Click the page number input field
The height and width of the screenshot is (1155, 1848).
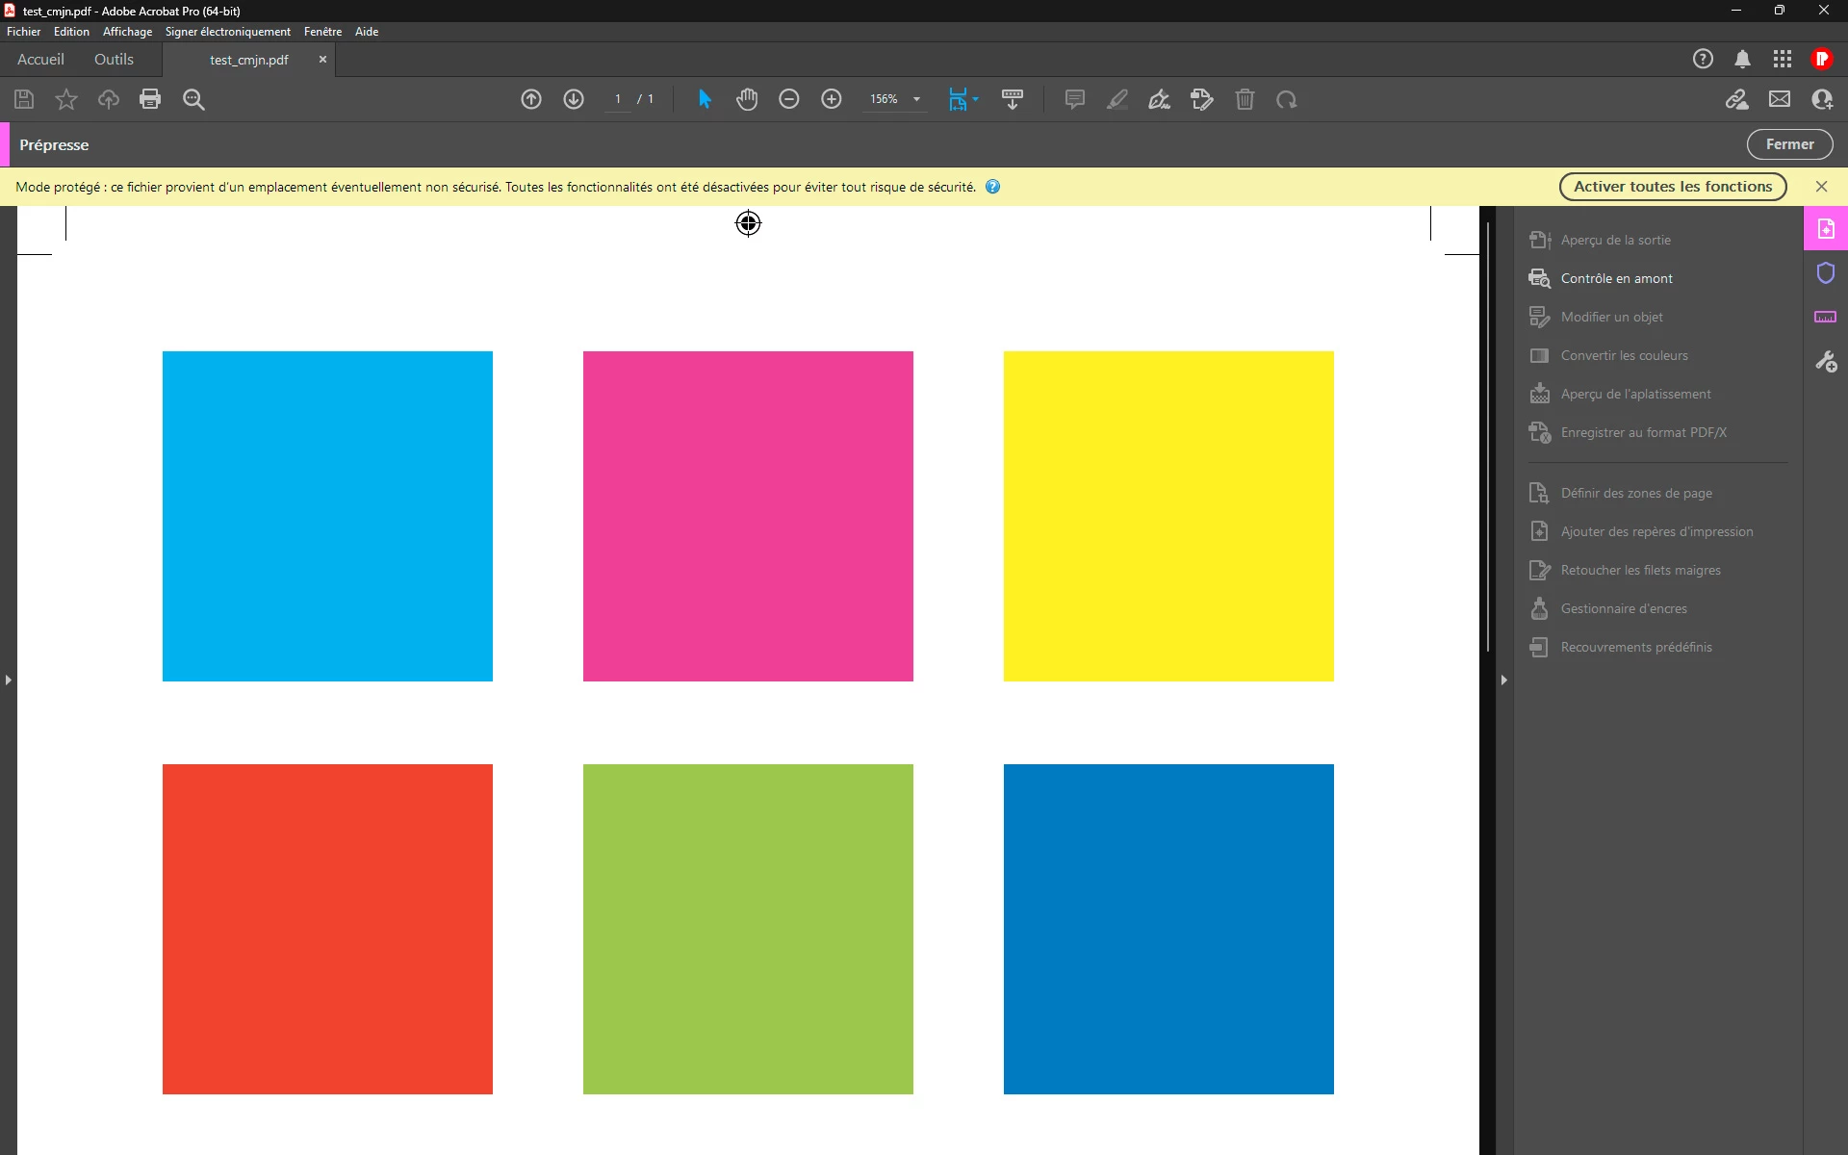(x=618, y=99)
